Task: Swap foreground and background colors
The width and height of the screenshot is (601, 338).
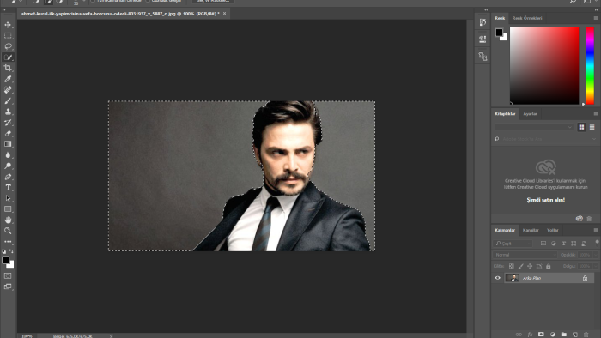Action: pos(11,251)
